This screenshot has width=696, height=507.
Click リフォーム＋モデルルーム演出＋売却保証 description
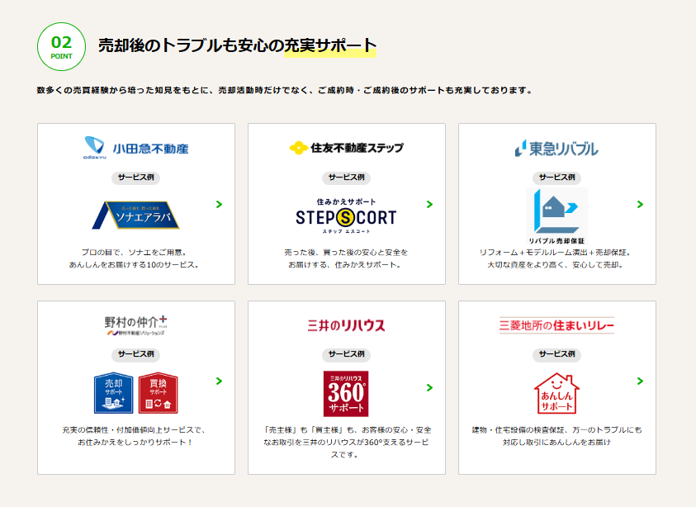[556, 258]
